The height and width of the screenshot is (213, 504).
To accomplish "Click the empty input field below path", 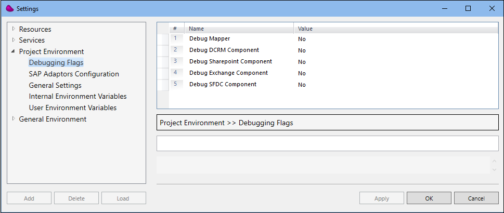I will coord(328,143).
